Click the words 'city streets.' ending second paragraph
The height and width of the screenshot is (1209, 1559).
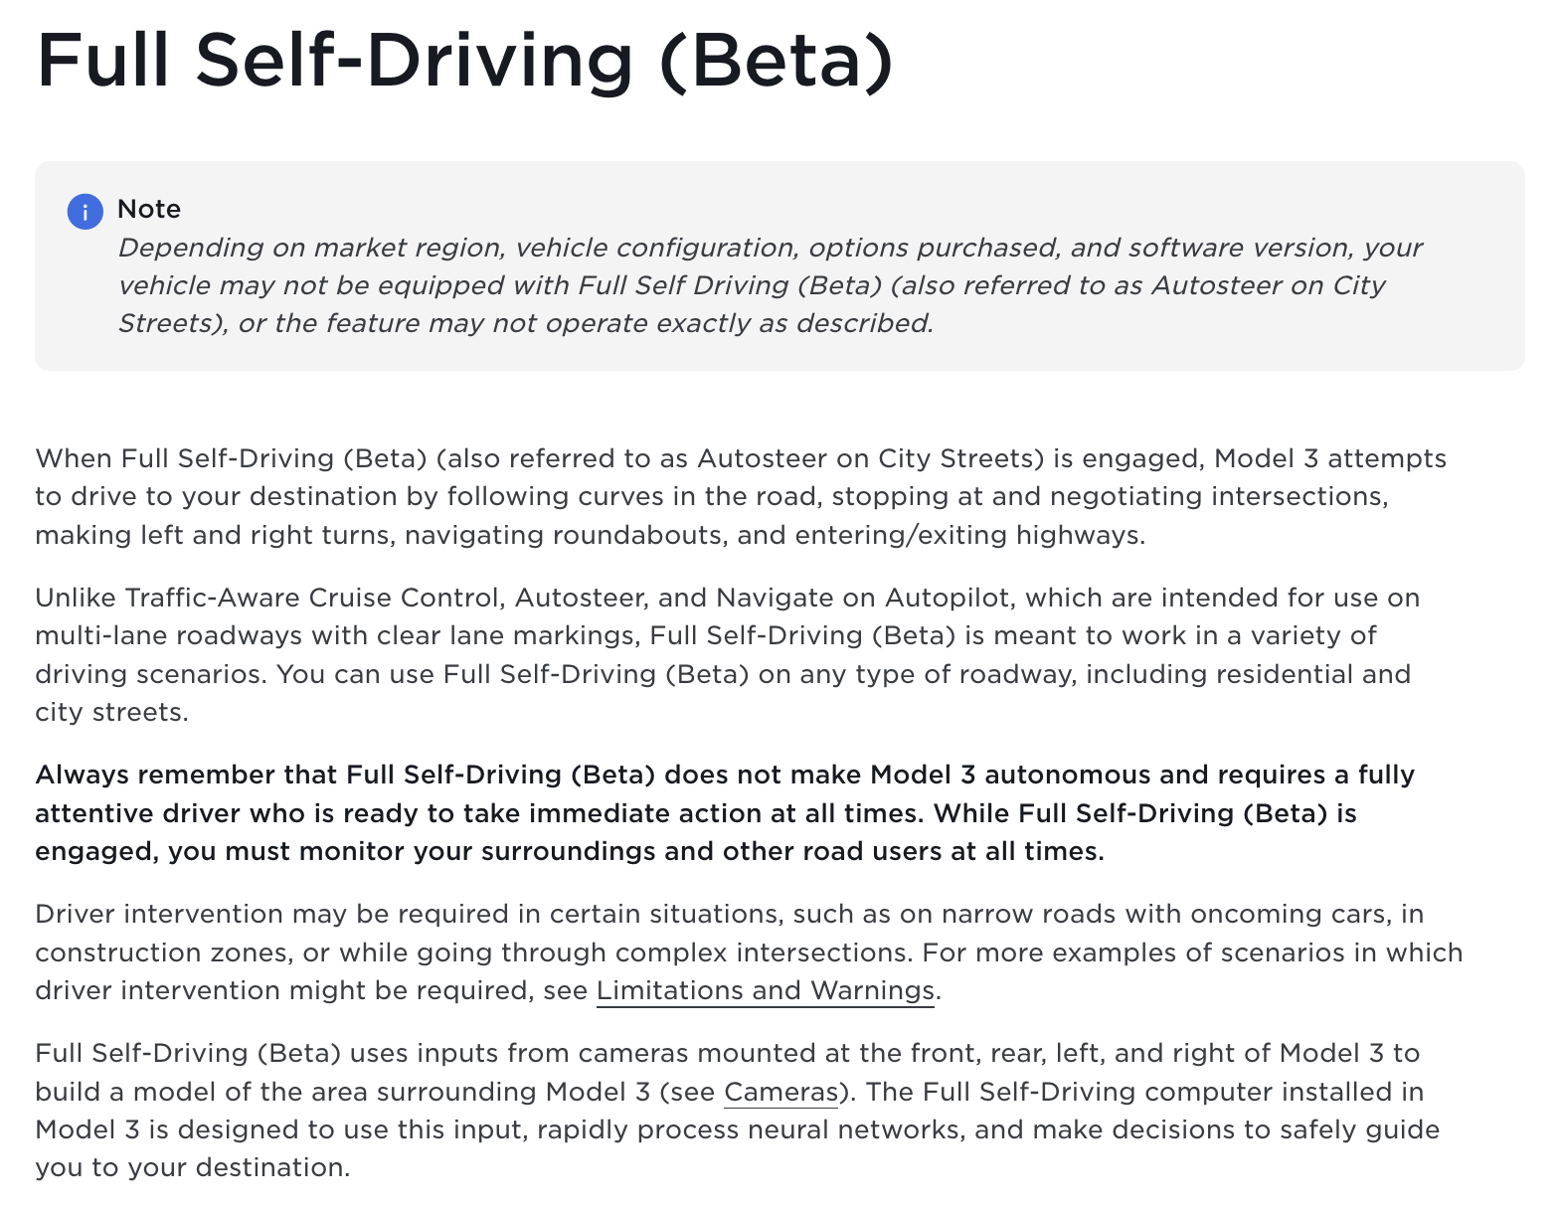pyautogui.click(x=111, y=712)
